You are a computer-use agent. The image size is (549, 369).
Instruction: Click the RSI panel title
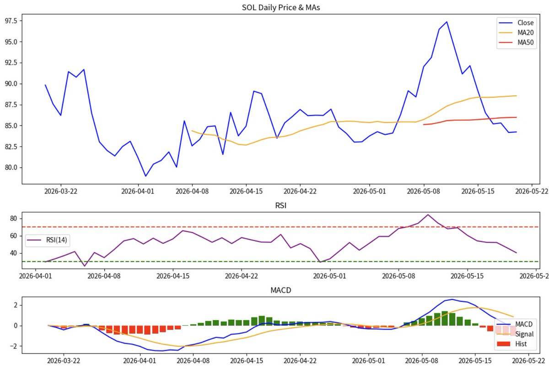click(280, 206)
